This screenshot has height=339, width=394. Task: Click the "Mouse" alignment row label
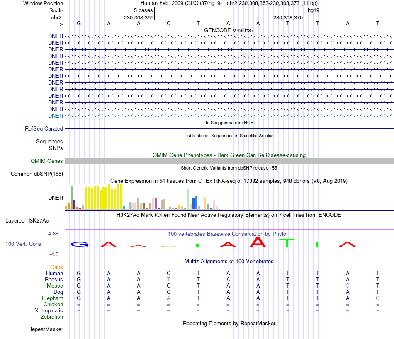(x=55, y=286)
